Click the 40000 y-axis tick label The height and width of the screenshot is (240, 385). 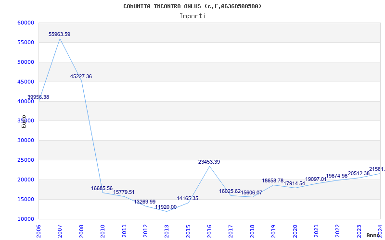coord(26,101)
